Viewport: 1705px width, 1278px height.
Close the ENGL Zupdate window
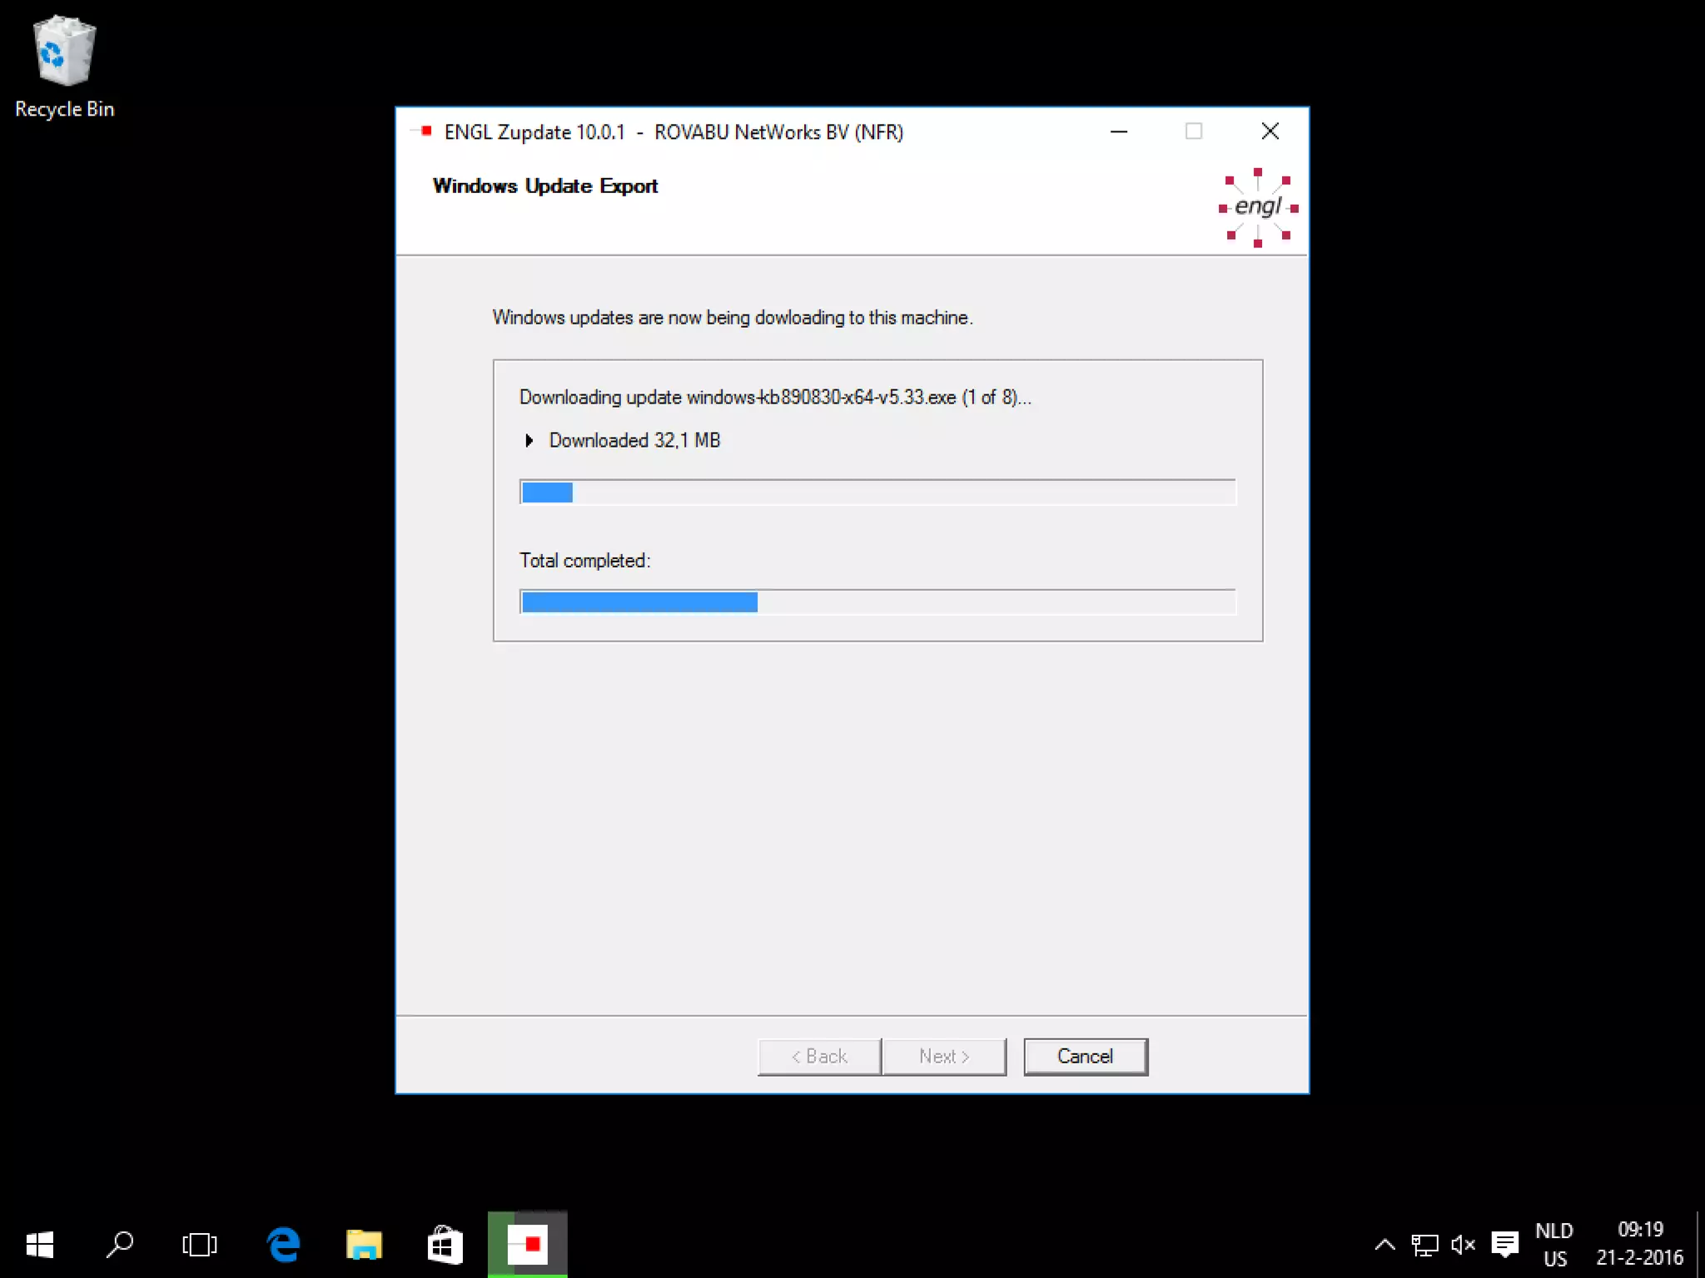1270,131
